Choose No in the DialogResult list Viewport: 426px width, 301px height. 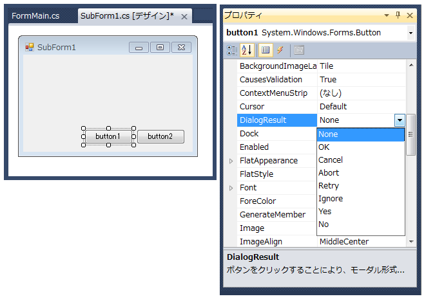[360, 224]
